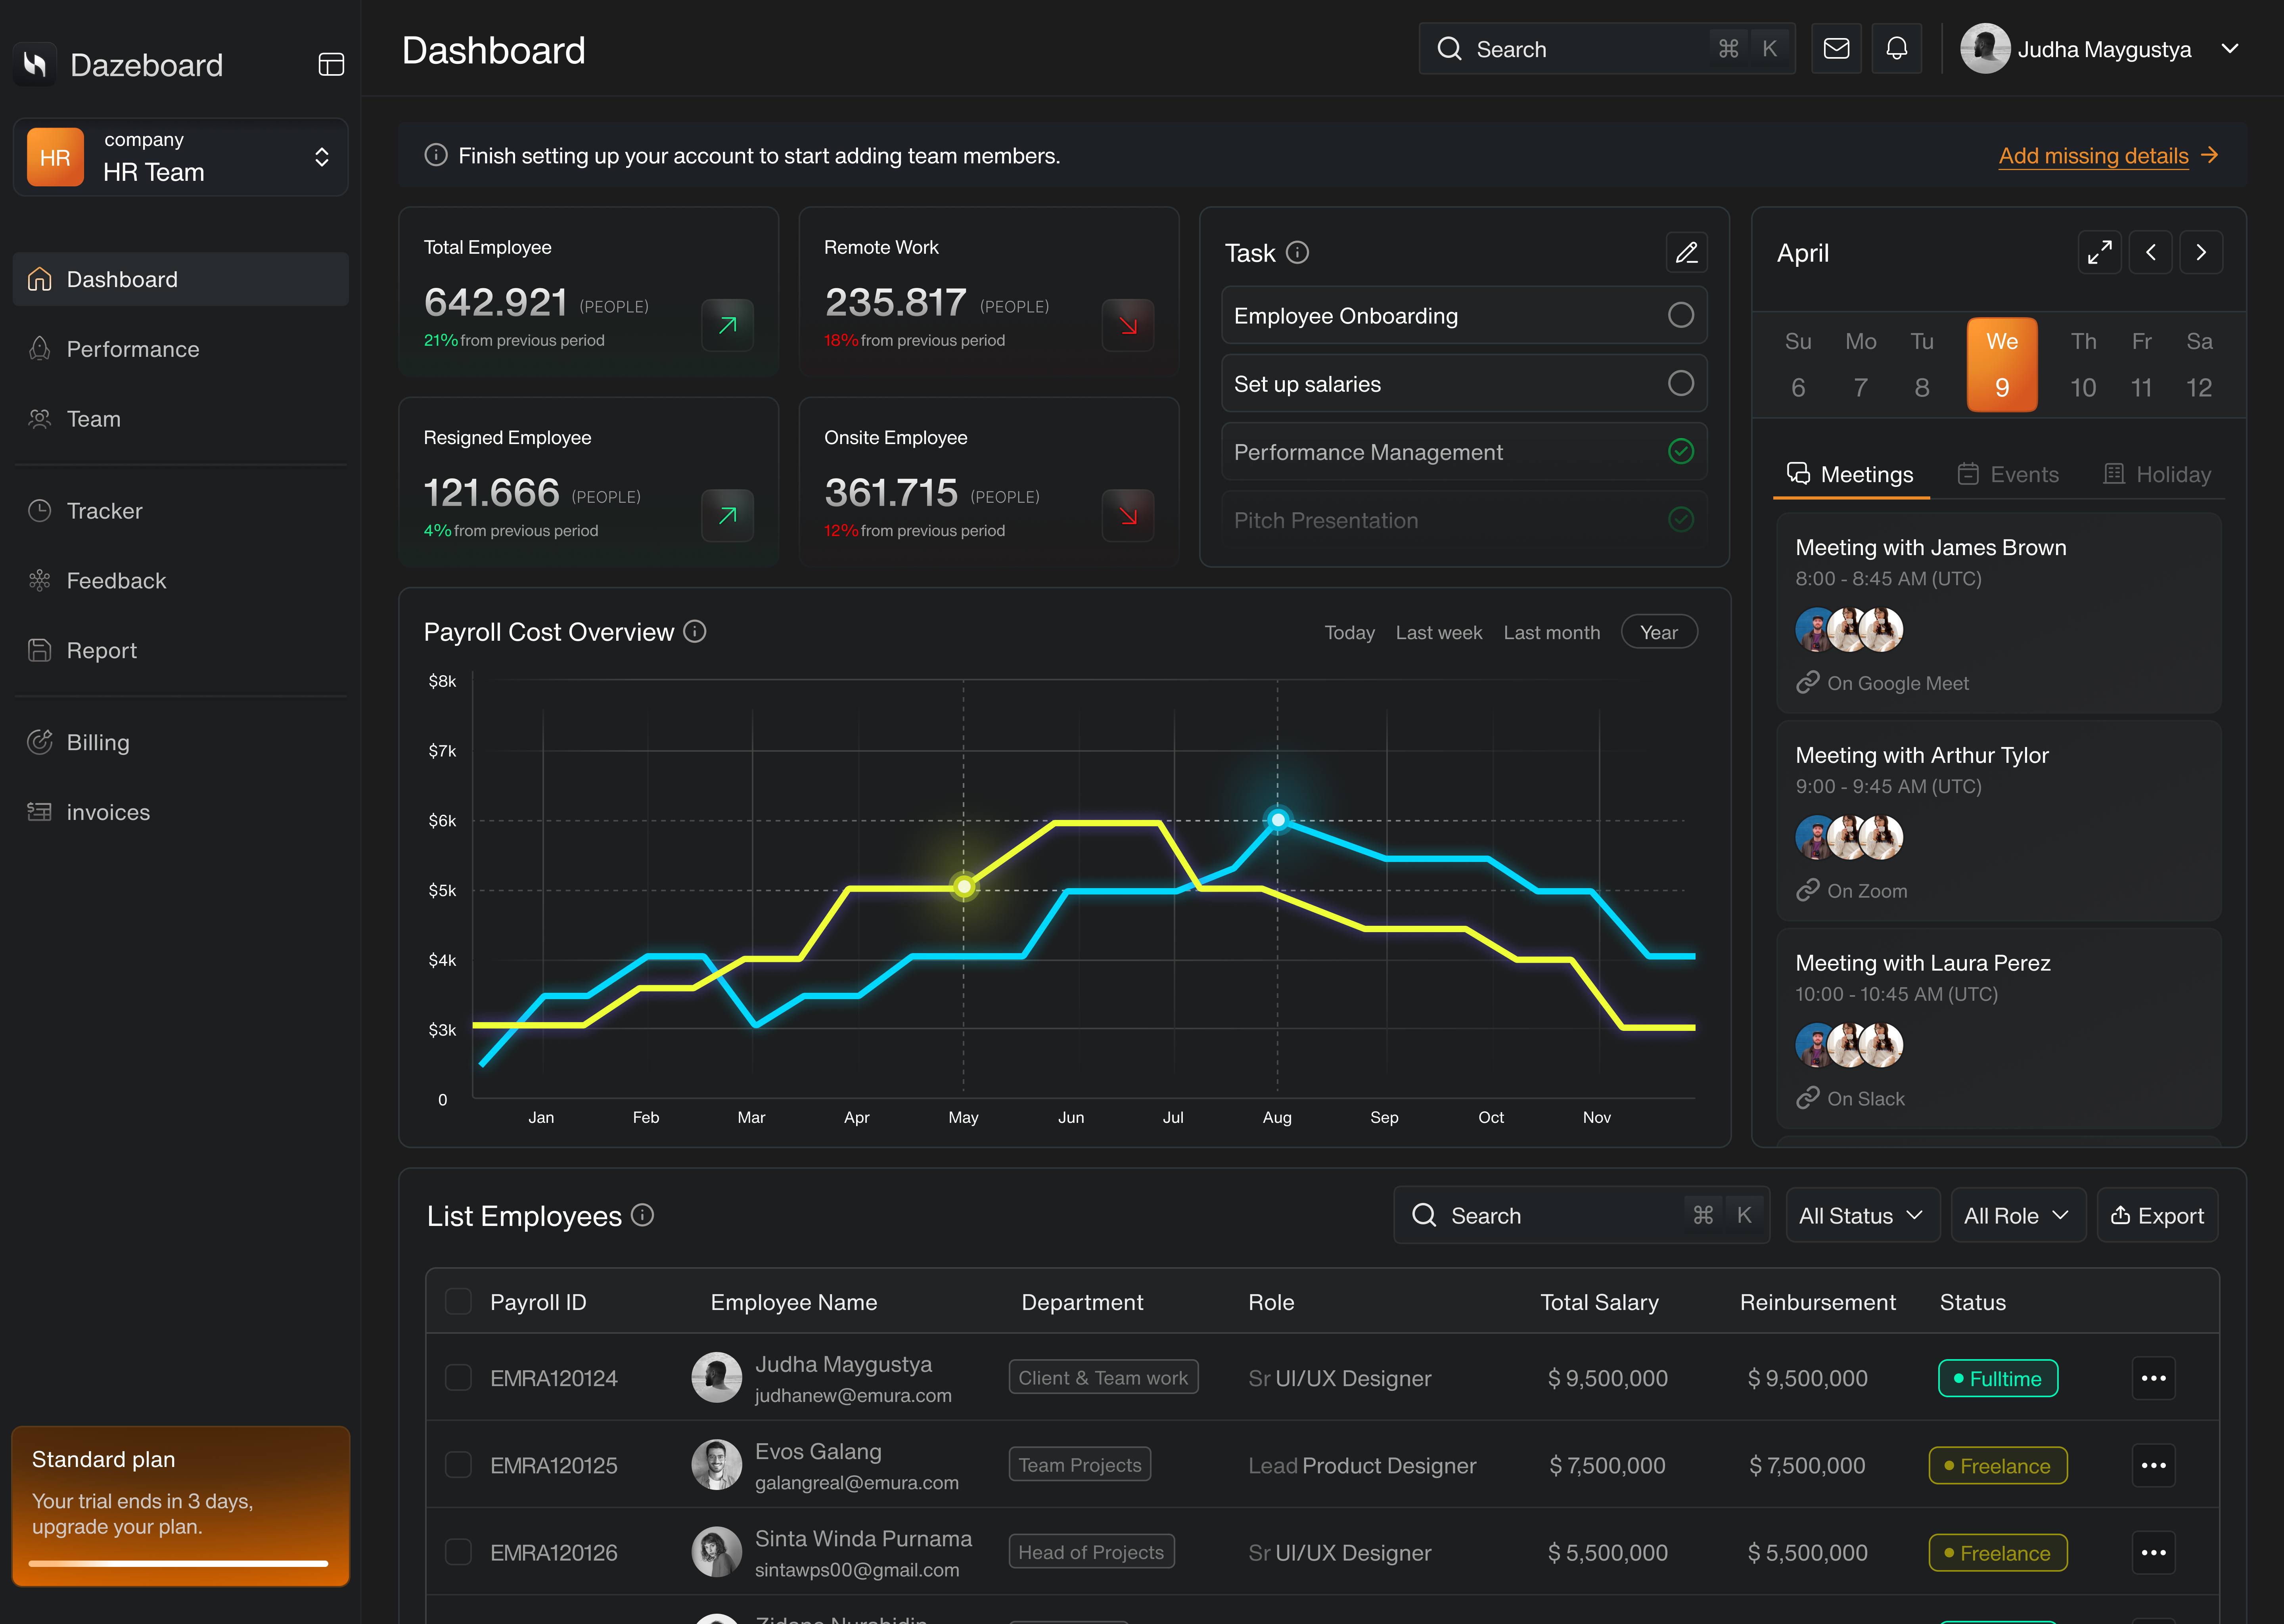This screenshot has width=2284, height=1624.
Task: Go to next month in calendar
Action: click(x=2201, y=252)
